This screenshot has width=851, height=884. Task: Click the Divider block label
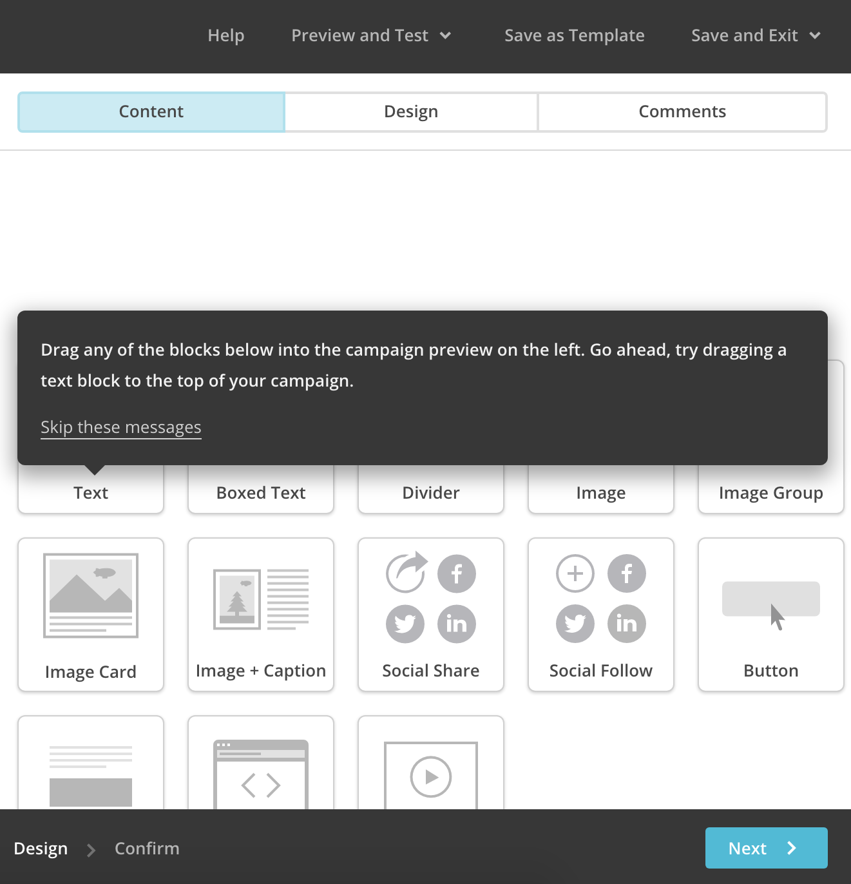click(431, 493)
